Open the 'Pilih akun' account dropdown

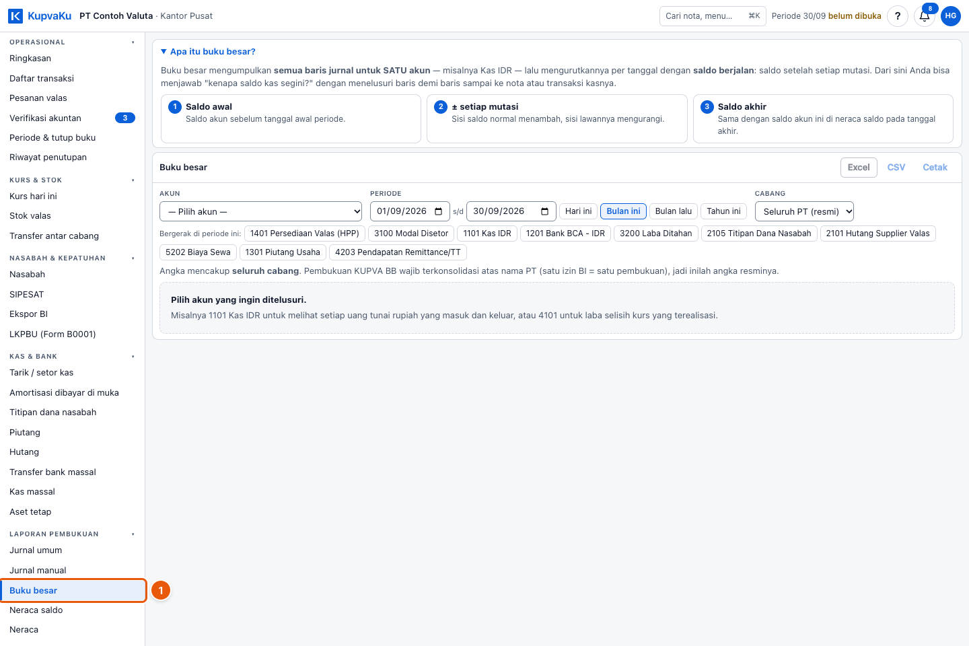pyautogui.click(x=261, y=211)
